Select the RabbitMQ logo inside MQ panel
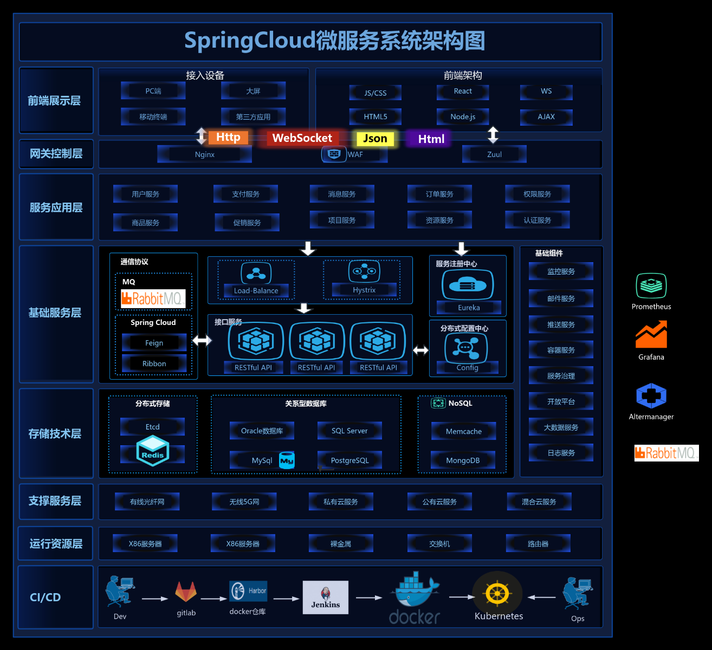The width and height of the screenshot is (712, 650). point(152,298)
